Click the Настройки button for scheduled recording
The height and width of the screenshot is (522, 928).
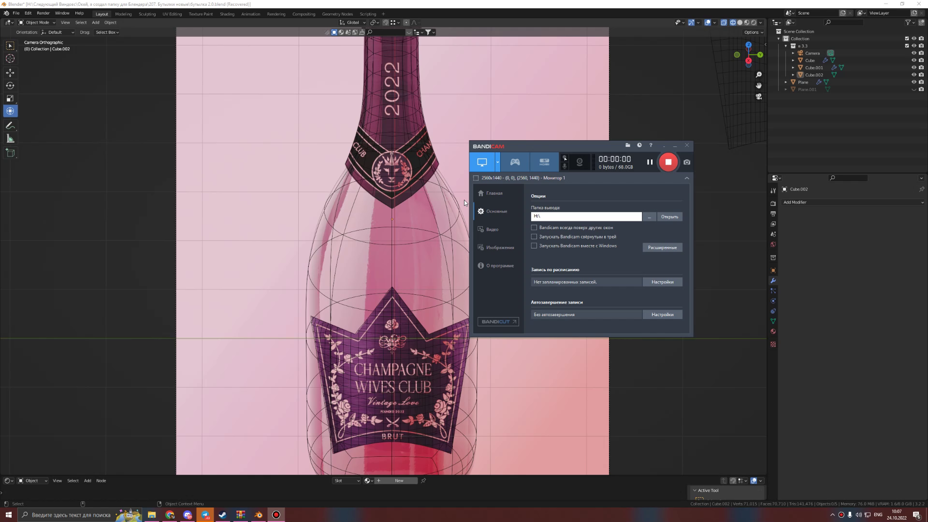[x=662, y=282]
